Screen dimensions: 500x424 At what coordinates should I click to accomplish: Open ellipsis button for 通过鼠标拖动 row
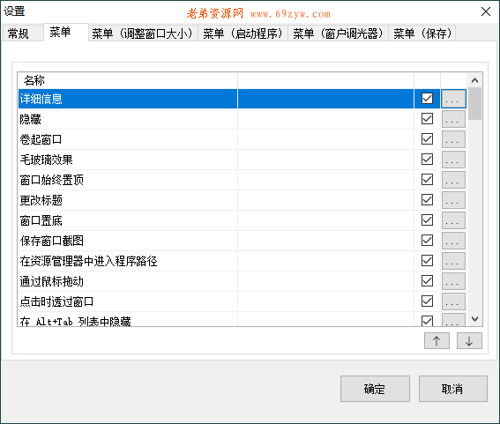[x=453, y=281]
